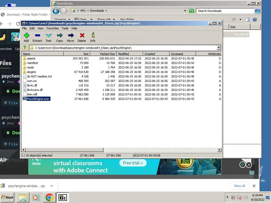Select PsychEngine.exe file
This screenshot has width=271, height=203.
tap(38, 99)
